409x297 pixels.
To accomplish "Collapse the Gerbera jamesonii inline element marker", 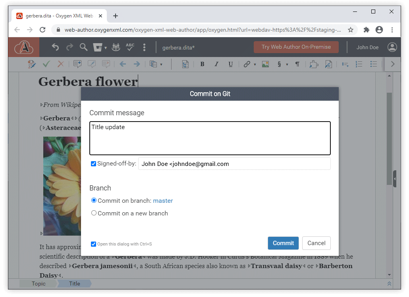I will [x=135, y=266].
